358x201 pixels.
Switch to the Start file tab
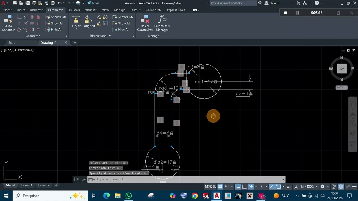[x=11, y=43]
